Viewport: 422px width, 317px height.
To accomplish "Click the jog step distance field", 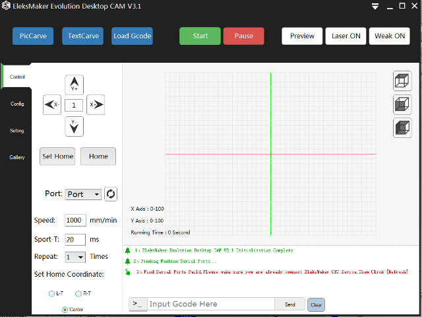I will (x=74, y=105).
